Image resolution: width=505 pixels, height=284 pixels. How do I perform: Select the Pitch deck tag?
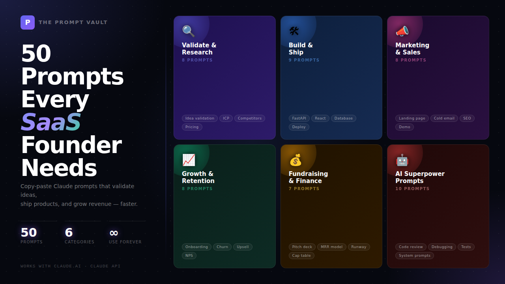pos(302,247)
